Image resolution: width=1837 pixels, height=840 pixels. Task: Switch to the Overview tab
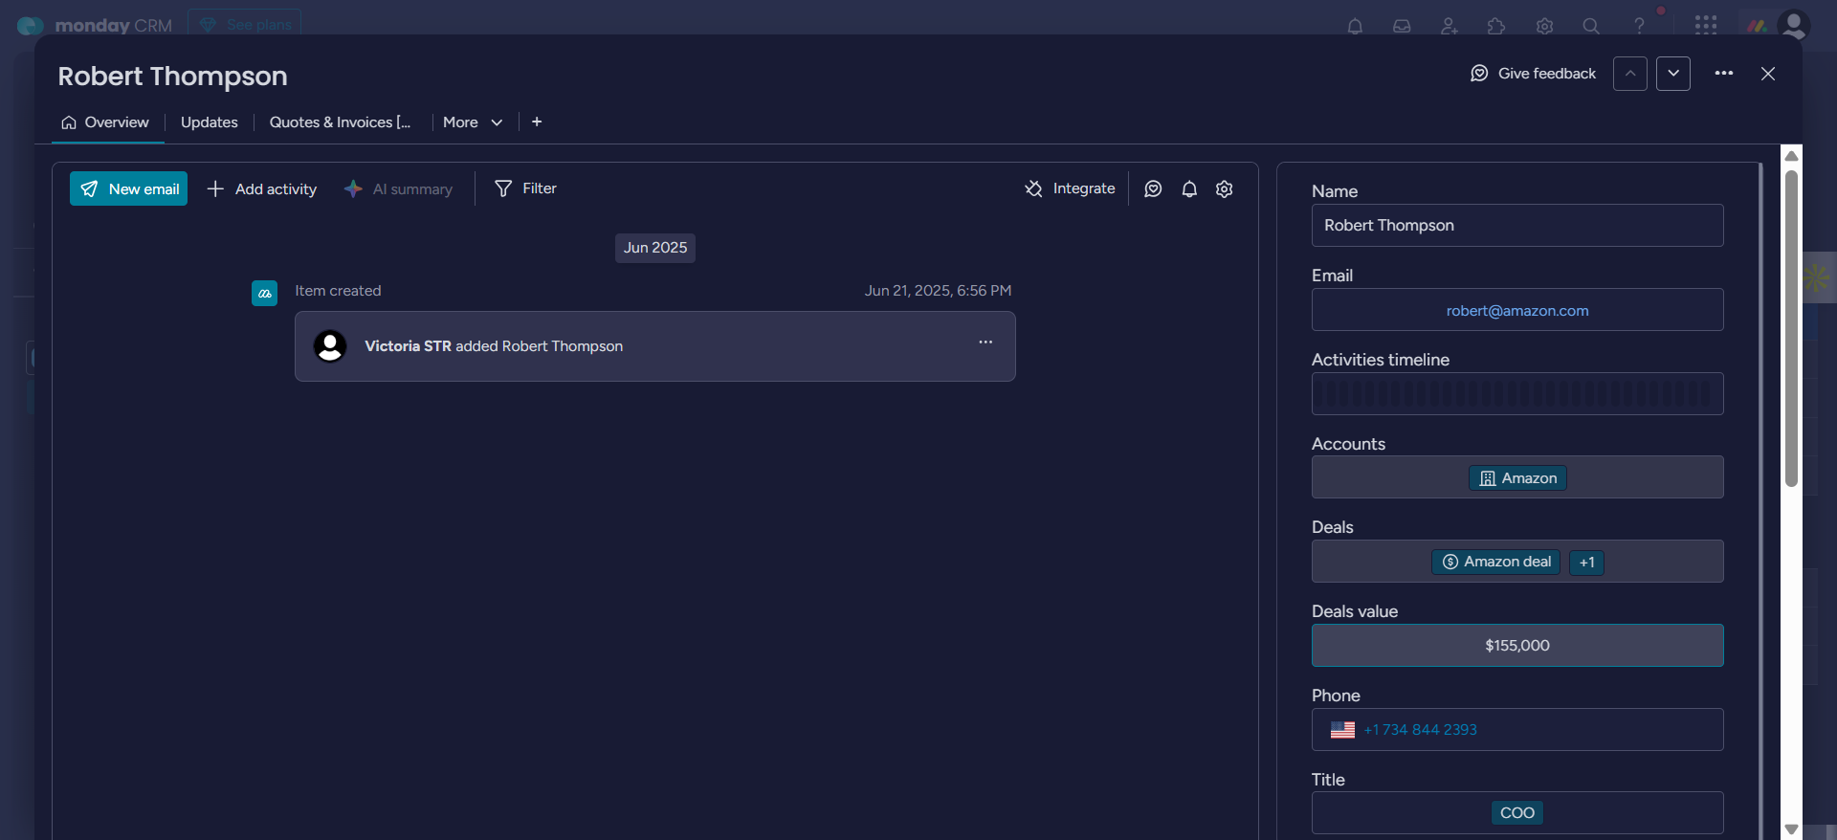pyautogui.click(x=105, y=122)
